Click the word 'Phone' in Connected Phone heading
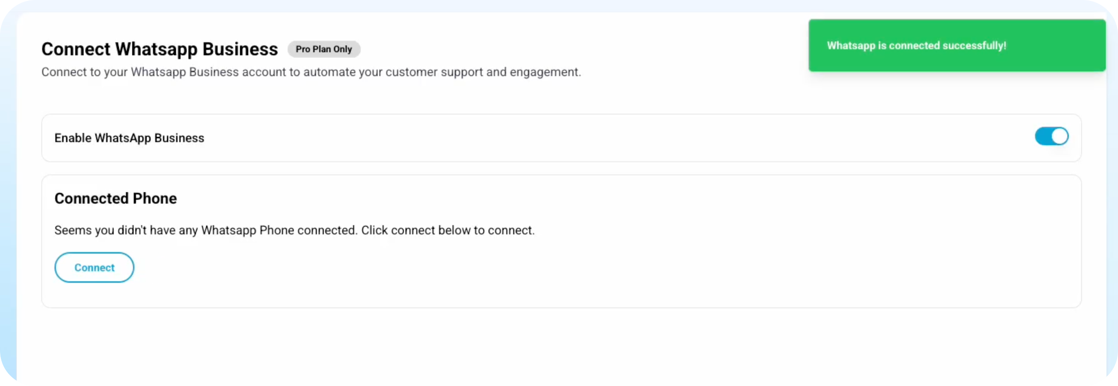The image size is (1118, 386). coord(154,198)
